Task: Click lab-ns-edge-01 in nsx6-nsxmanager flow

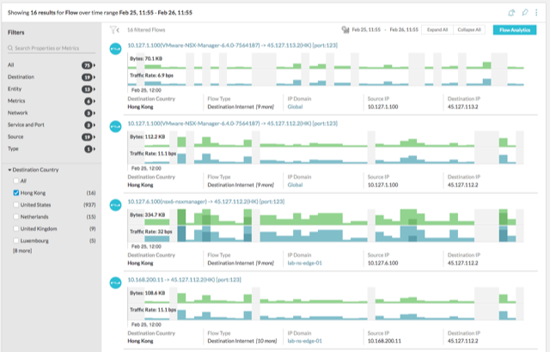Action: [304, 263]
